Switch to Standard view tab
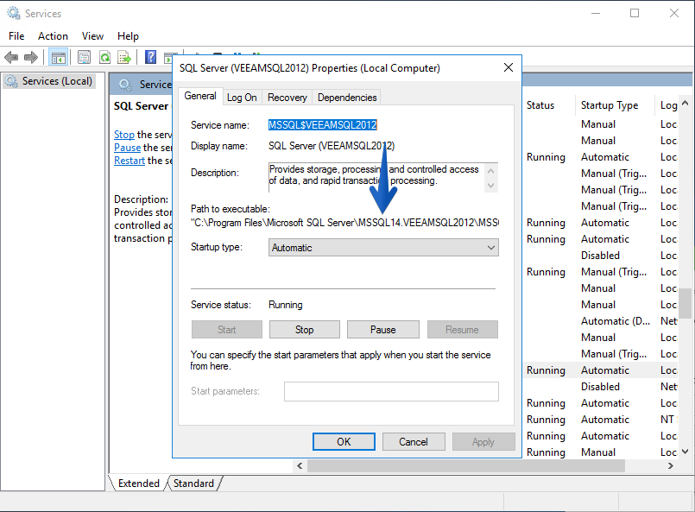The image size is (695, 512). tap(193, 484)
